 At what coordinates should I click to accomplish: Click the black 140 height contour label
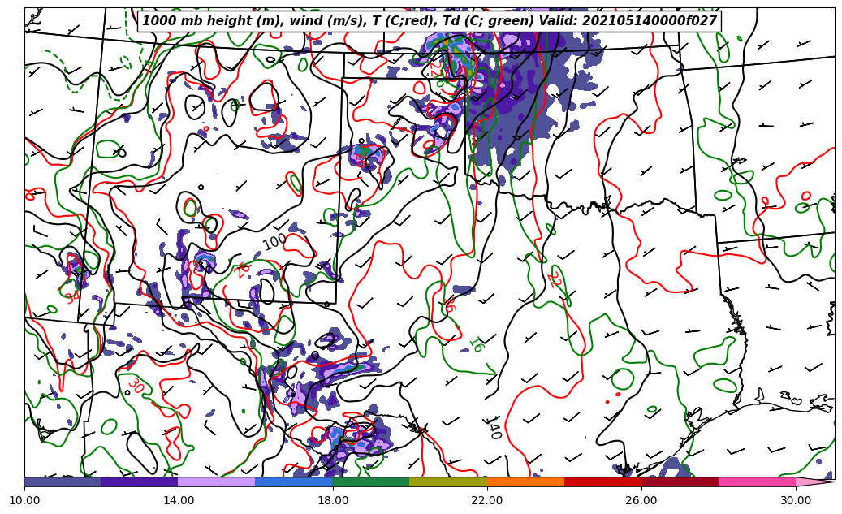click(494, 428)
